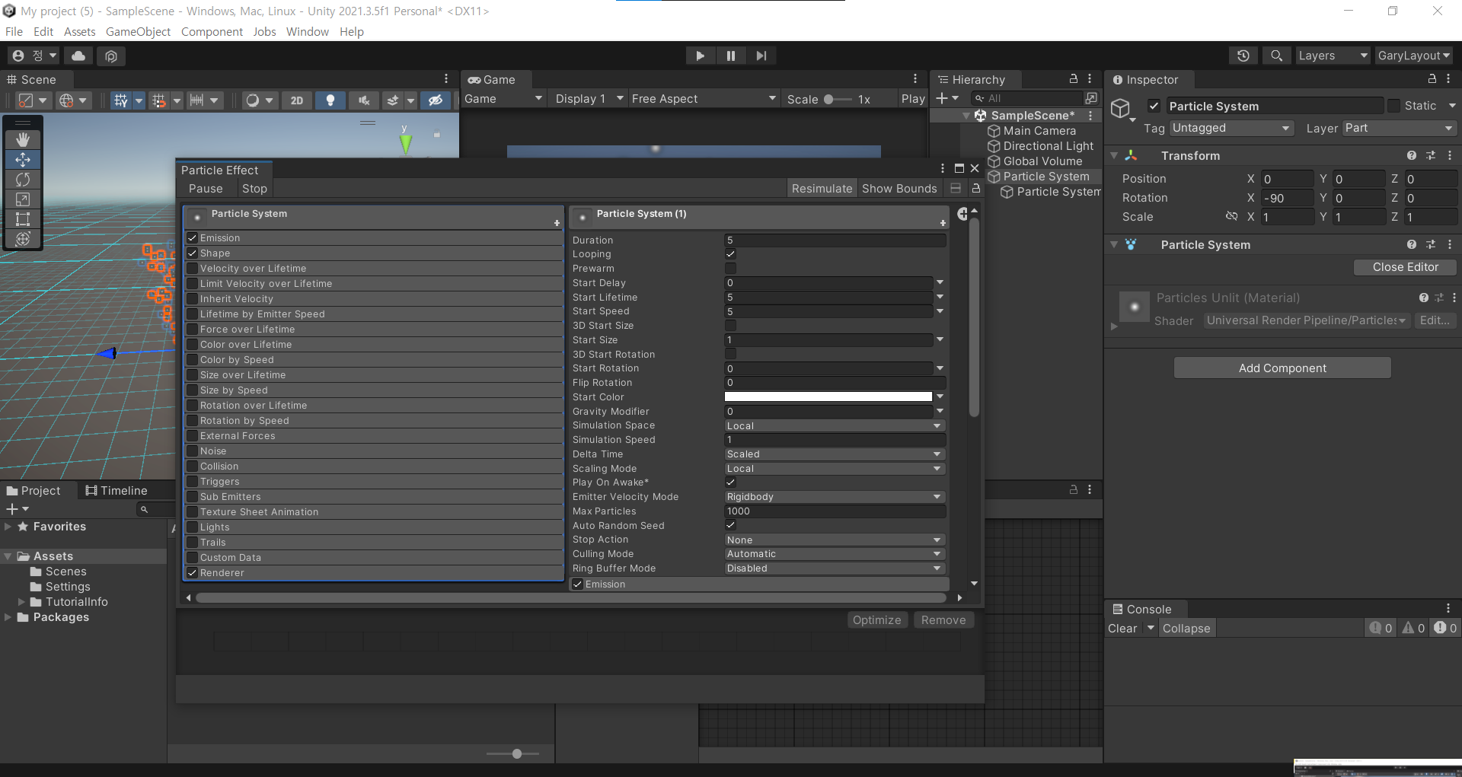Open the Stop Action dropdown
This screenshot has width=1462, height=777.
(x=835, y=540)
